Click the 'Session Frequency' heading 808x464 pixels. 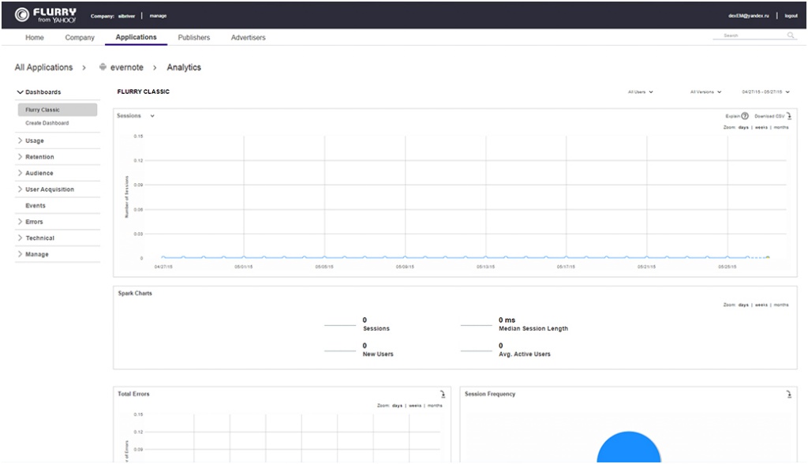click(x=490, y=394)
